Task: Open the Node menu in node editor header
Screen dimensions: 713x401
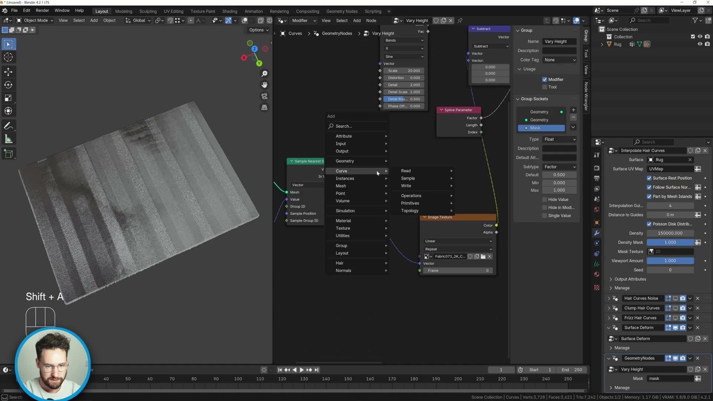Action: point(371,20)
